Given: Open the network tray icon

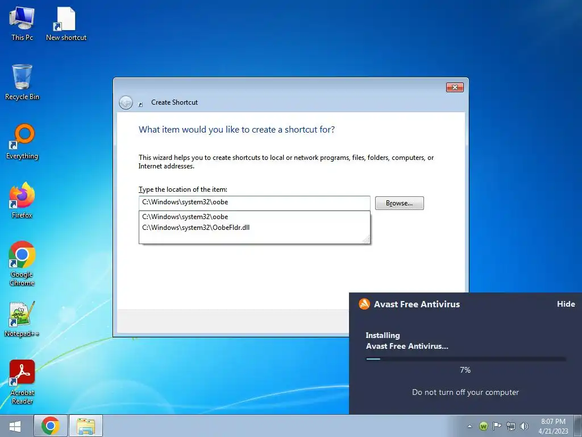Looking at the screenshot, I should tap(511, 426).
